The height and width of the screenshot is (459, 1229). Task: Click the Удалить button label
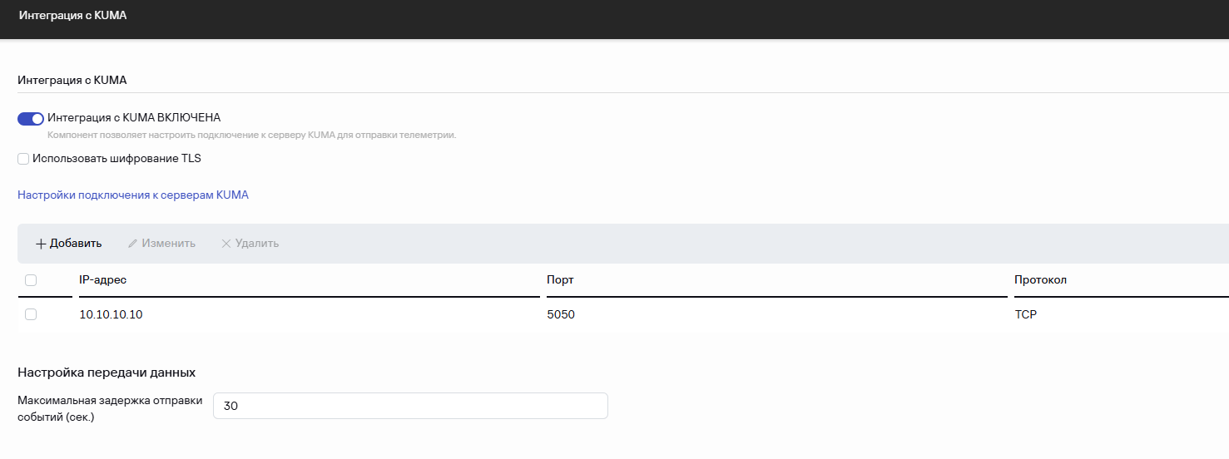[257, 244]
